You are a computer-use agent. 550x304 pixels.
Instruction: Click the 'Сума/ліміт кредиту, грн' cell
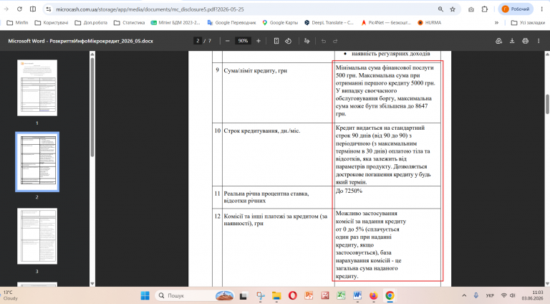pyautogui.click(x=278, y=92)
